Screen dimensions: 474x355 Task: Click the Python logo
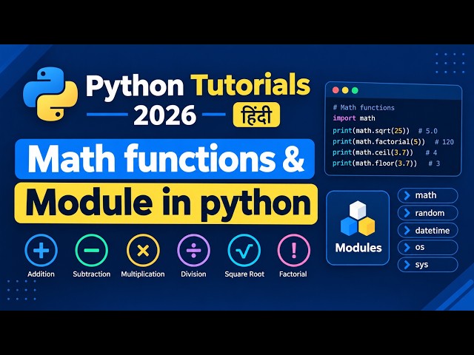coord(50,94)
